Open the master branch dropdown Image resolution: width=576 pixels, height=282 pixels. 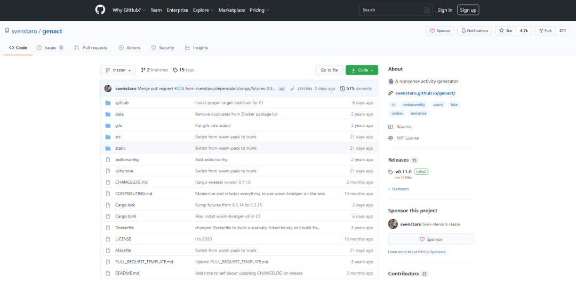[x=118, y=70]
